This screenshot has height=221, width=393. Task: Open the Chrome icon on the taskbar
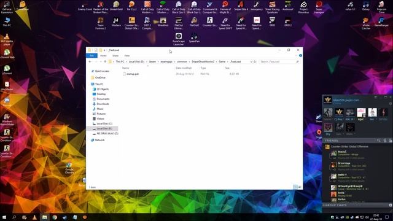55,217
